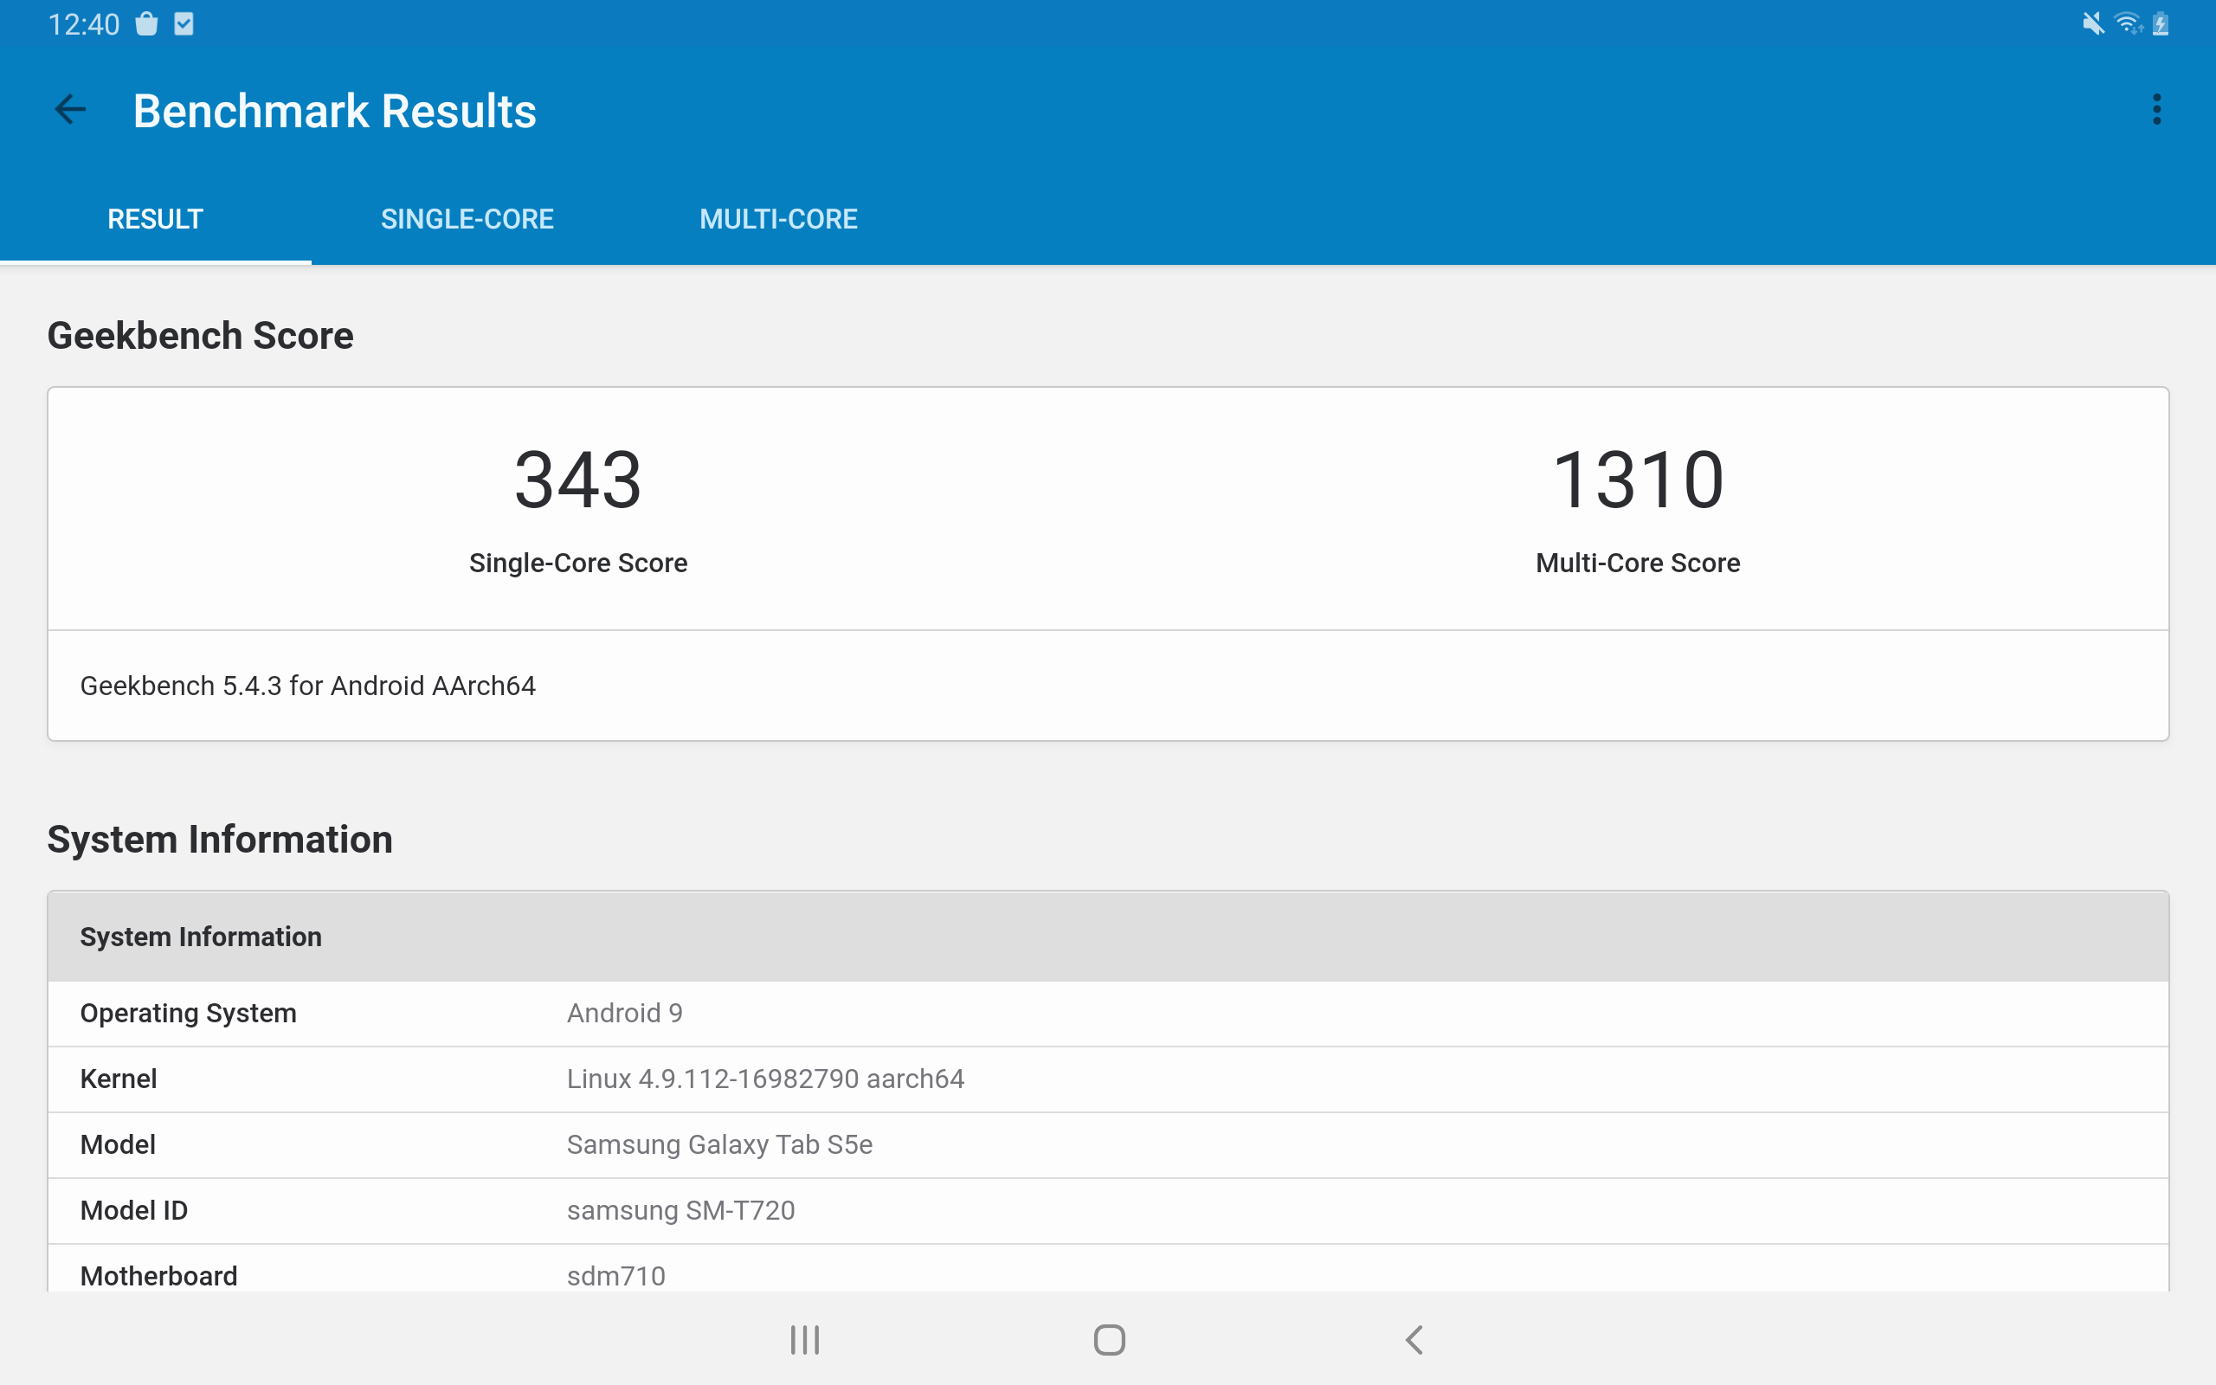
Task: Tap the Motherboard row label
Action: tap(158, 1276)
